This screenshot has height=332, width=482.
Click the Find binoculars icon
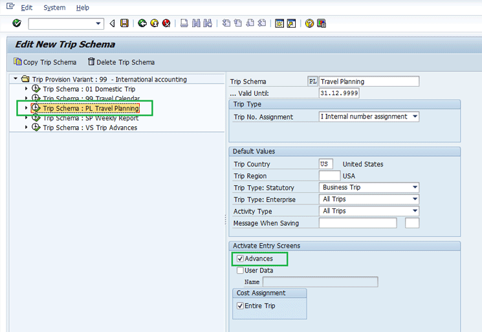(x=196, y=23)
